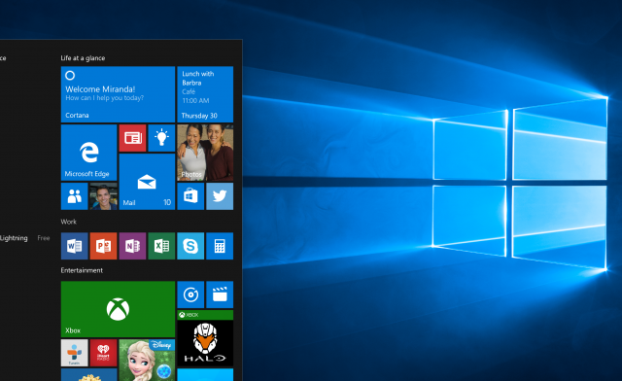The image size is (622, 381).
Task: Open the Cortana welcome tile
Action: 118,94
